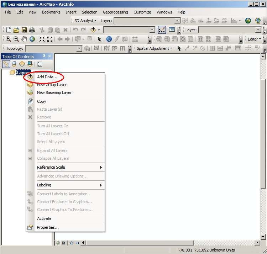267x254 pixels.
Task: Expand the Topology combo box
Action: (x=54, y=48)
